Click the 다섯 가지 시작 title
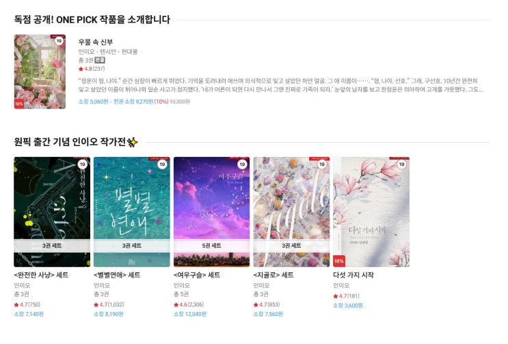 pyautogui.click(x=353, y=275)
